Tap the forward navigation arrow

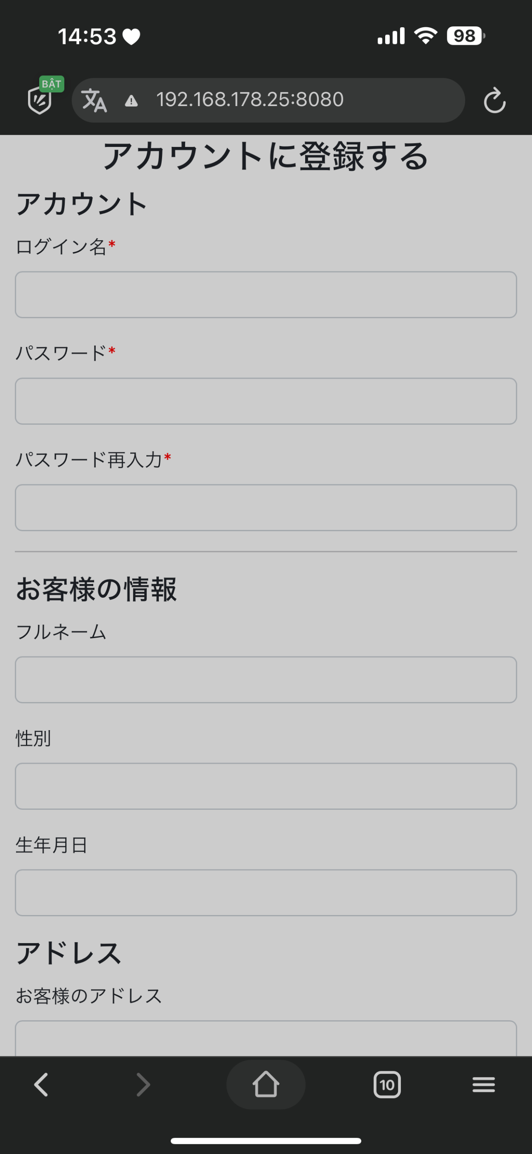pos(143,1085)
